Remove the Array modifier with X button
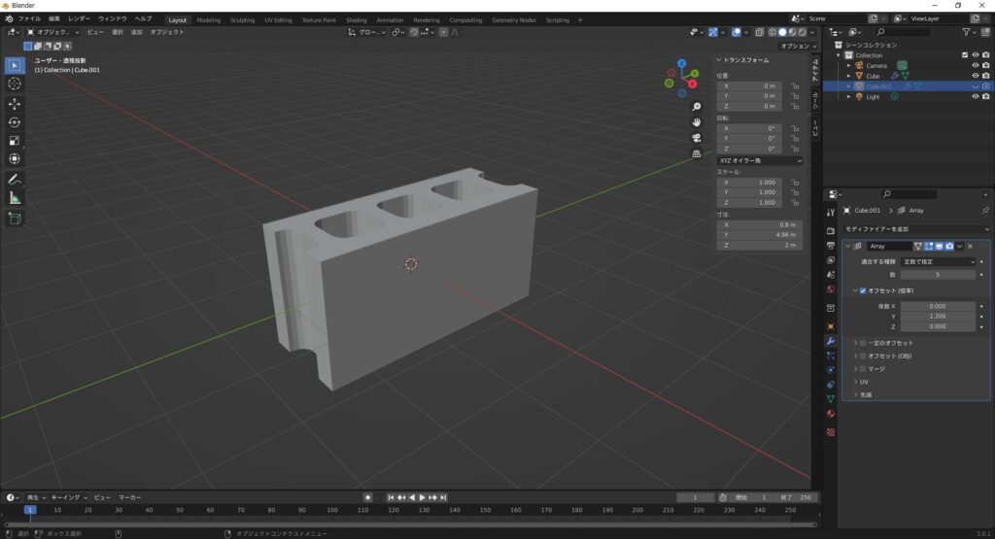 click(x=970, y=247)
